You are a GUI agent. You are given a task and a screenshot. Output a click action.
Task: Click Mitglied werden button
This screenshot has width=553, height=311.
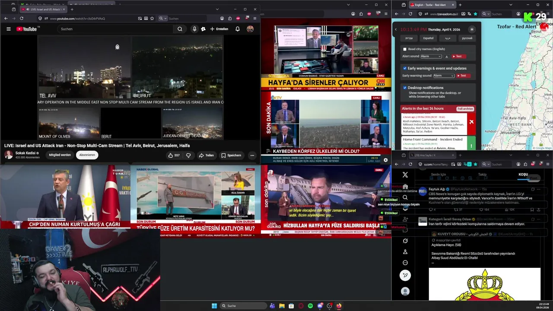coord(60,155)
